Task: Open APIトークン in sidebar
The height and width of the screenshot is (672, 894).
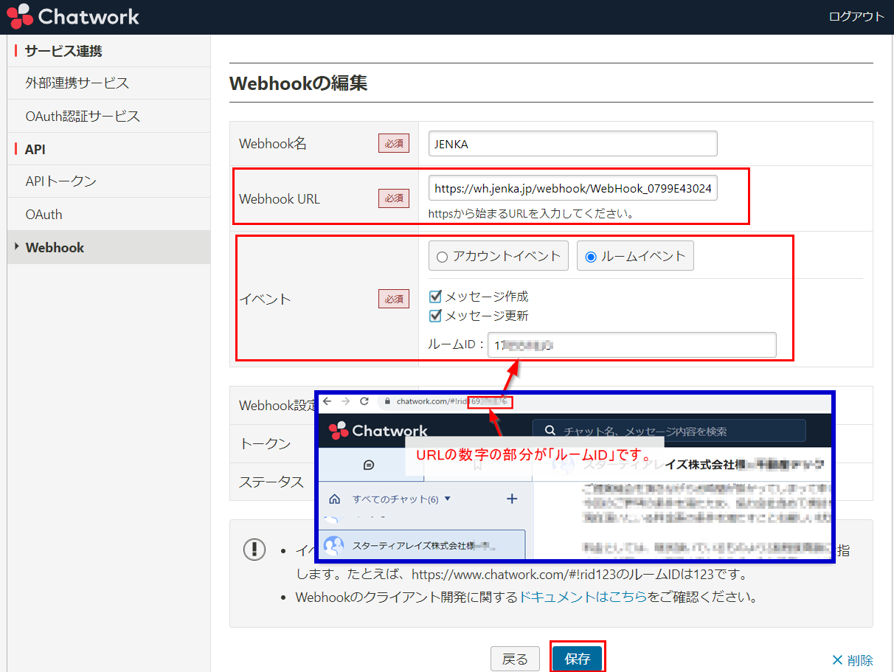Action: tap(108, 181)
